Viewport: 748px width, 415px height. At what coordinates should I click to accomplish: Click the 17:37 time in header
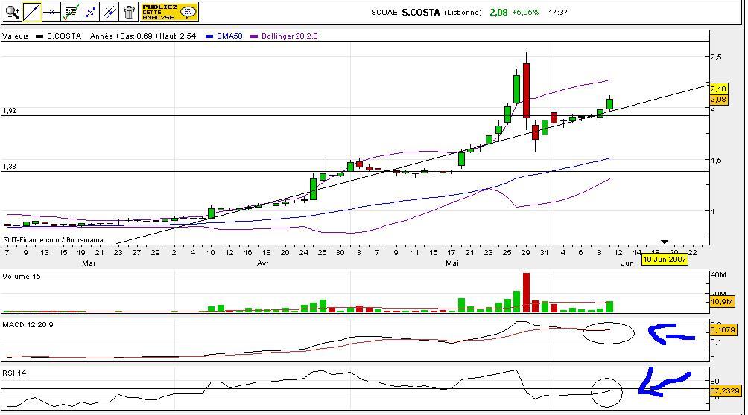click(558, 13)
